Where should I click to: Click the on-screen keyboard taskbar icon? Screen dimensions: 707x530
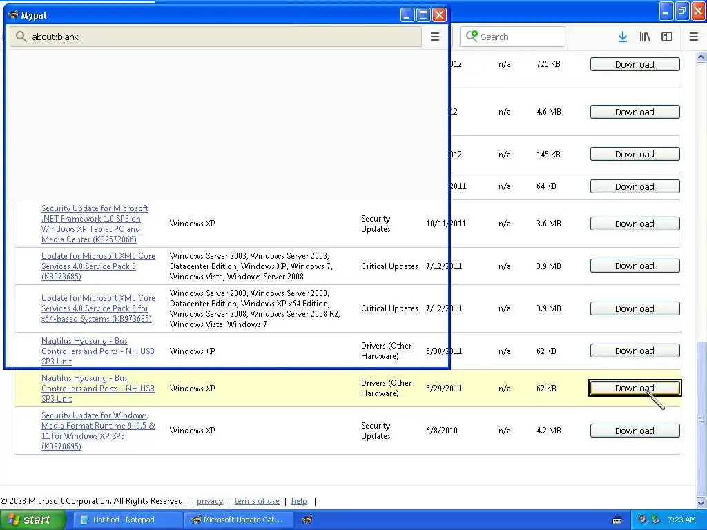[x=617, y=520]
